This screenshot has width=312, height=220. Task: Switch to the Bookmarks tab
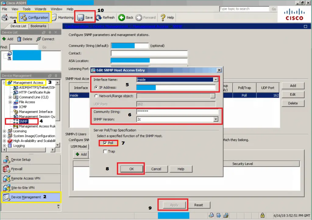[38, 26]
